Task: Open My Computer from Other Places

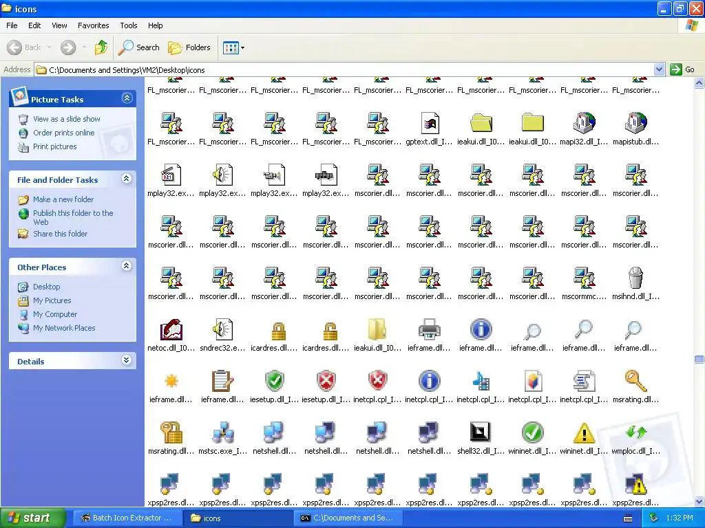Action: pyautogui.click(x=55, y=314)
